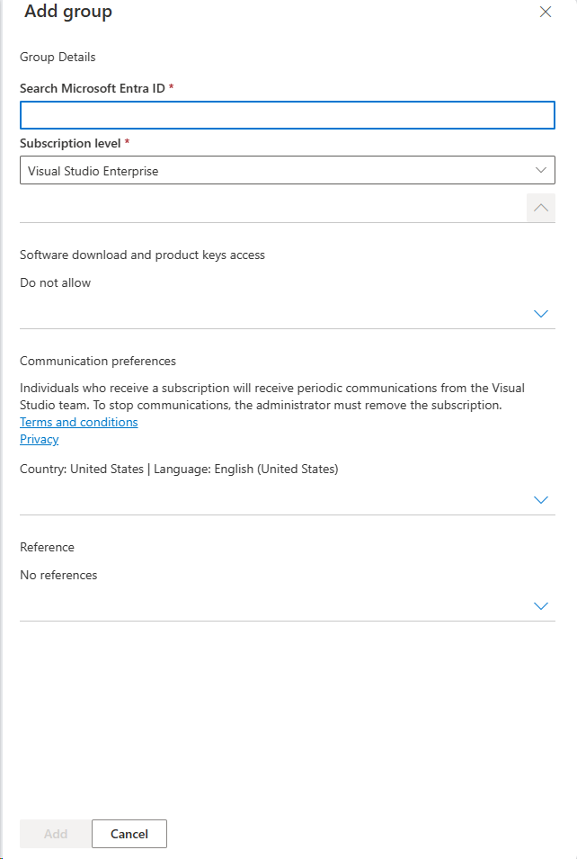Reveal Country and Language options via chevron

pyautogui.click(x=540, y=499)
